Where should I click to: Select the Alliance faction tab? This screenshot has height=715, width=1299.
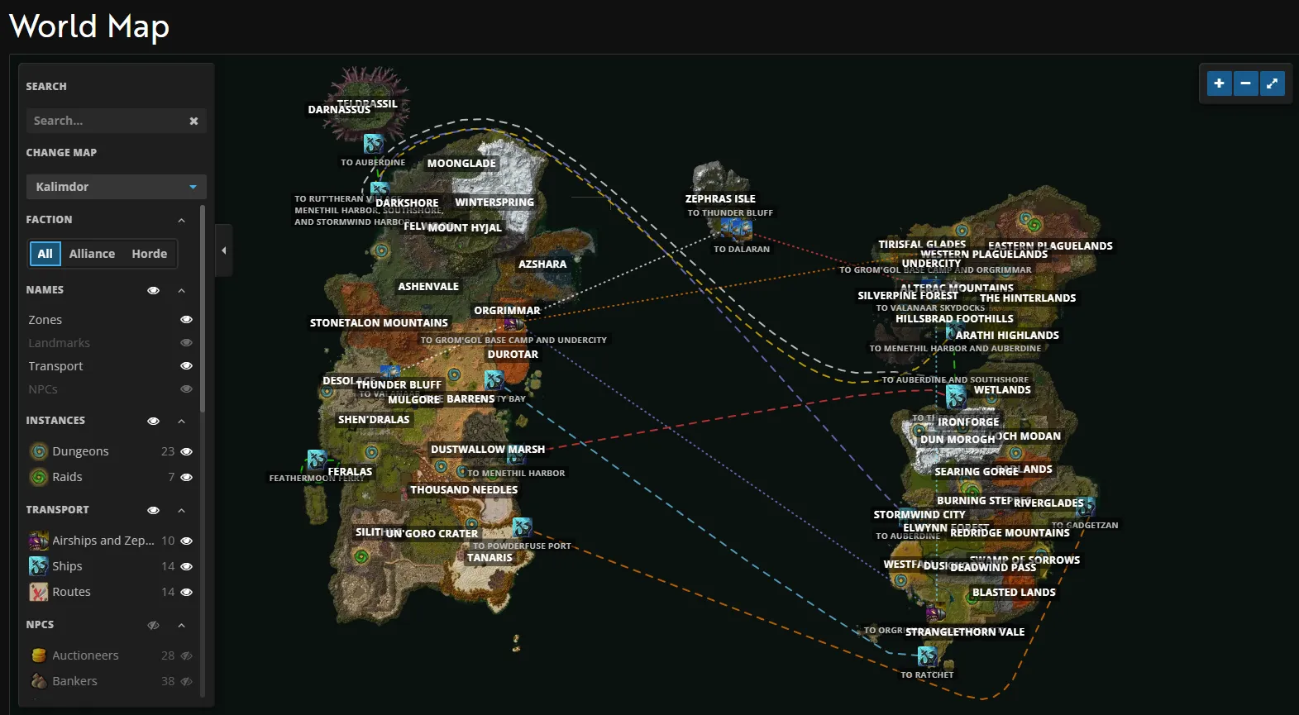pos(92,254)
